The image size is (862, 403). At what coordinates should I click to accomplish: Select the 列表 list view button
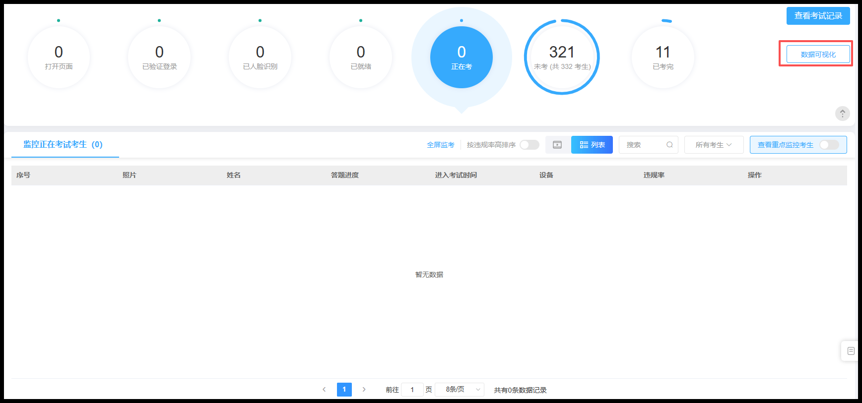592,145
